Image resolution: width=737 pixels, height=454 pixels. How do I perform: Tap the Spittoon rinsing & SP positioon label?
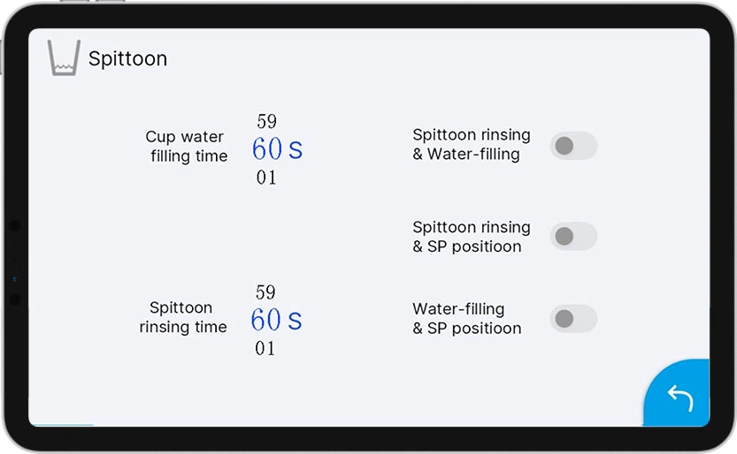pos(471,237)
